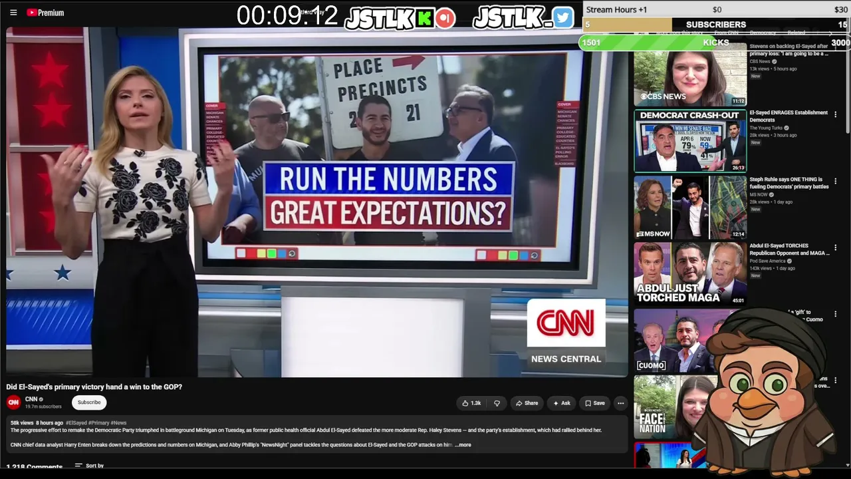Click '143k views • 1 day ago' text

(772, 268)
